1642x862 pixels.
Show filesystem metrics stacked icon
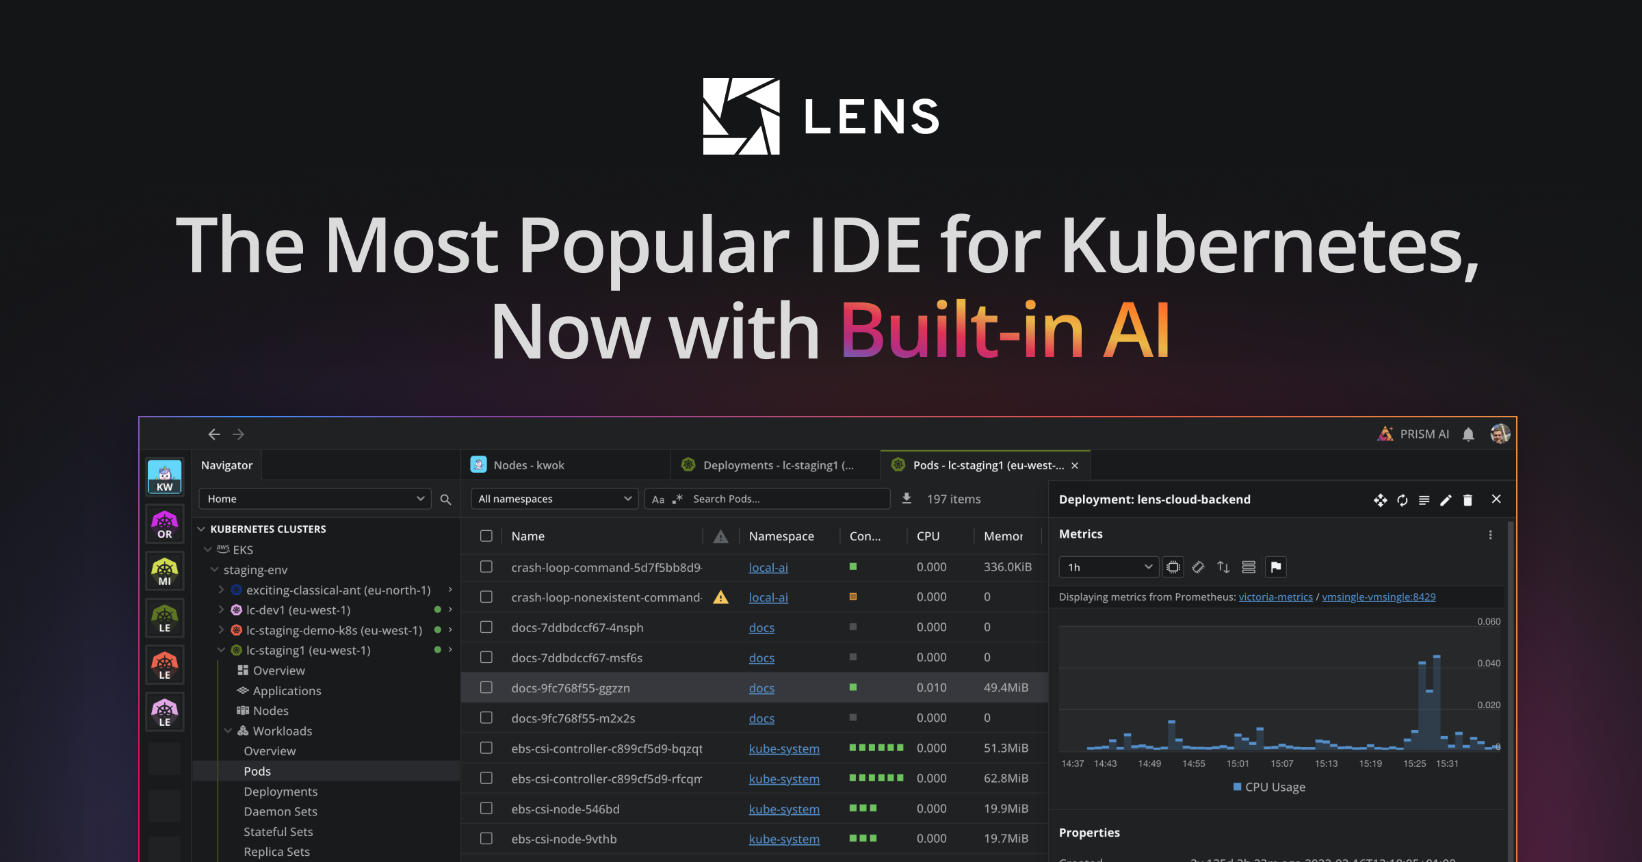point(1249,567)
